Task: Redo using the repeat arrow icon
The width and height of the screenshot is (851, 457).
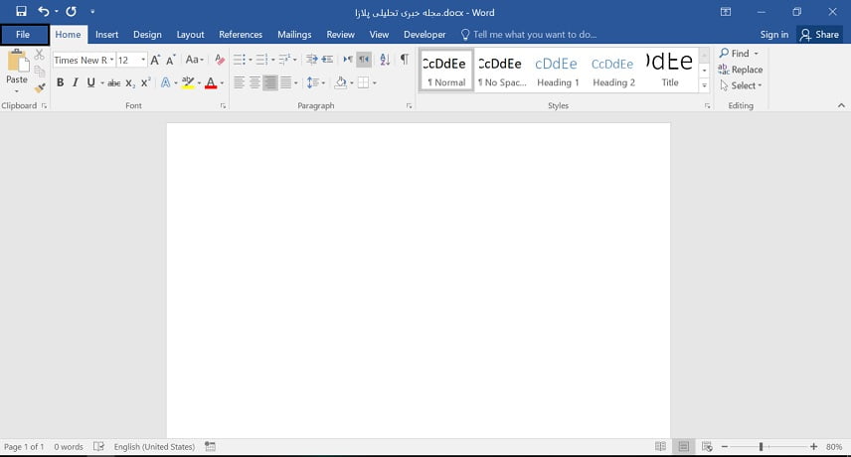Action: (x=72, y=11)
